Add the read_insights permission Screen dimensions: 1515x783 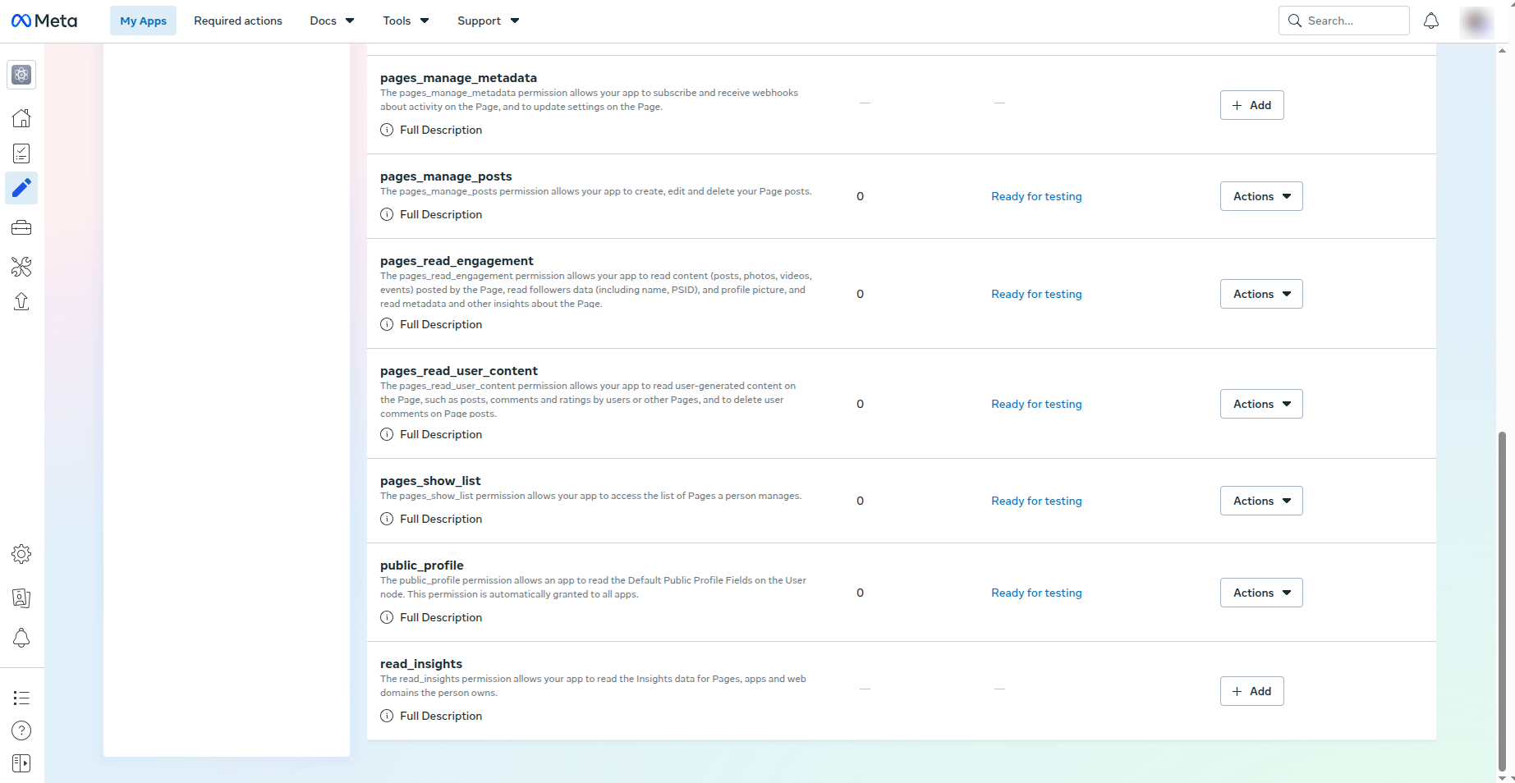click(1251, 691)
